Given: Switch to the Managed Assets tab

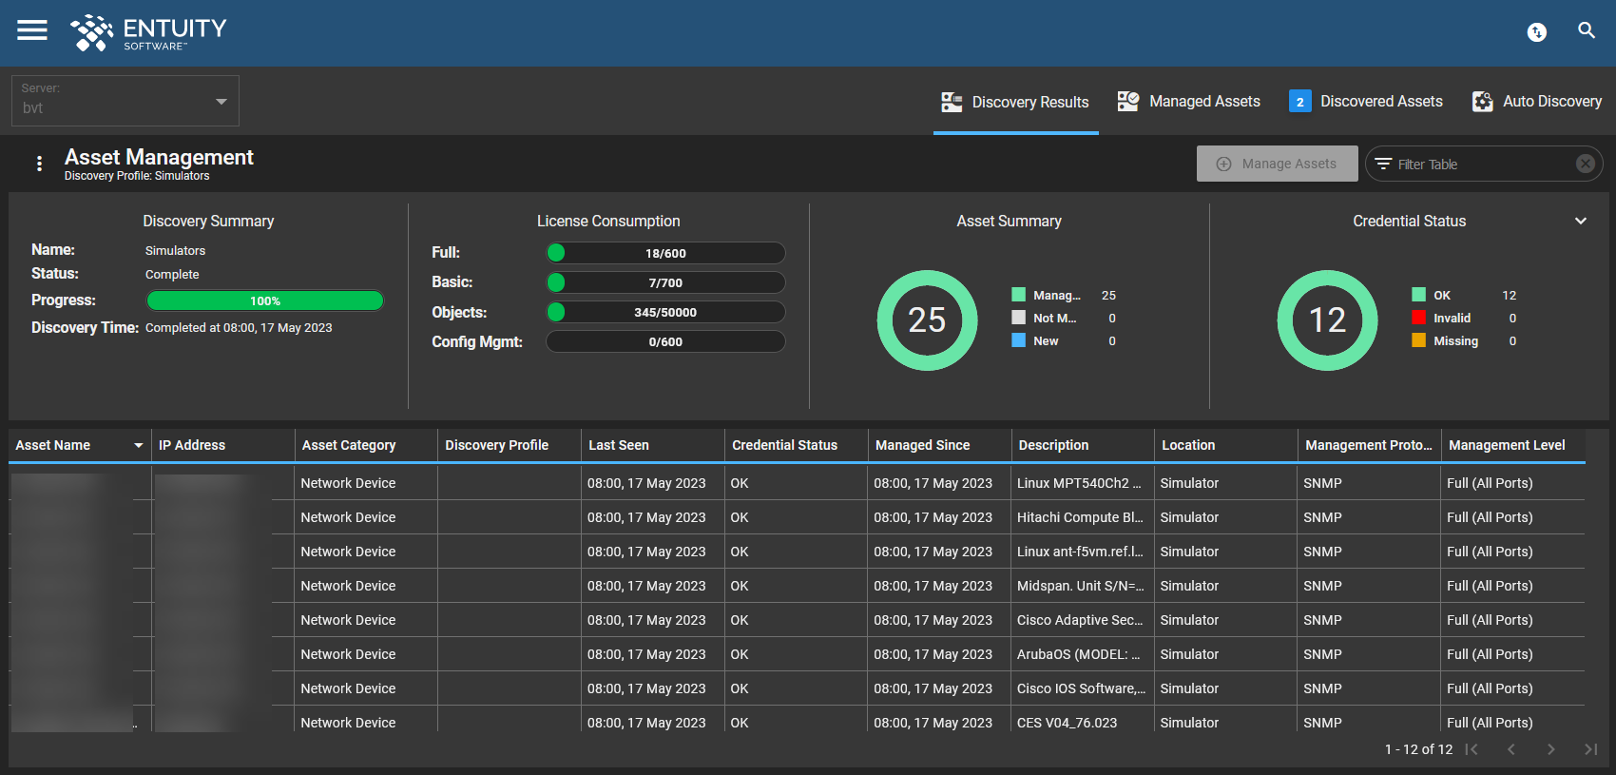Looking at the screenshot, I should 1188,101.
